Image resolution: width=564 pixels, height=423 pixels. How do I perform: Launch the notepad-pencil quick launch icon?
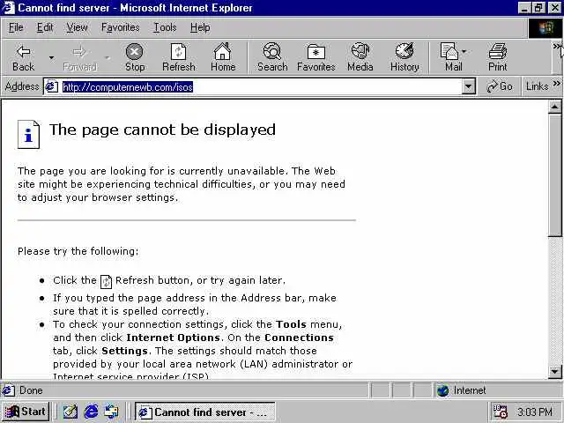pyautogui.click(x=70, y=412)
